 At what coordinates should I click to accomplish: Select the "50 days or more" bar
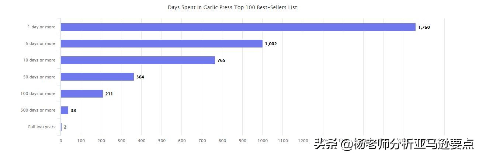pos(97,77)
